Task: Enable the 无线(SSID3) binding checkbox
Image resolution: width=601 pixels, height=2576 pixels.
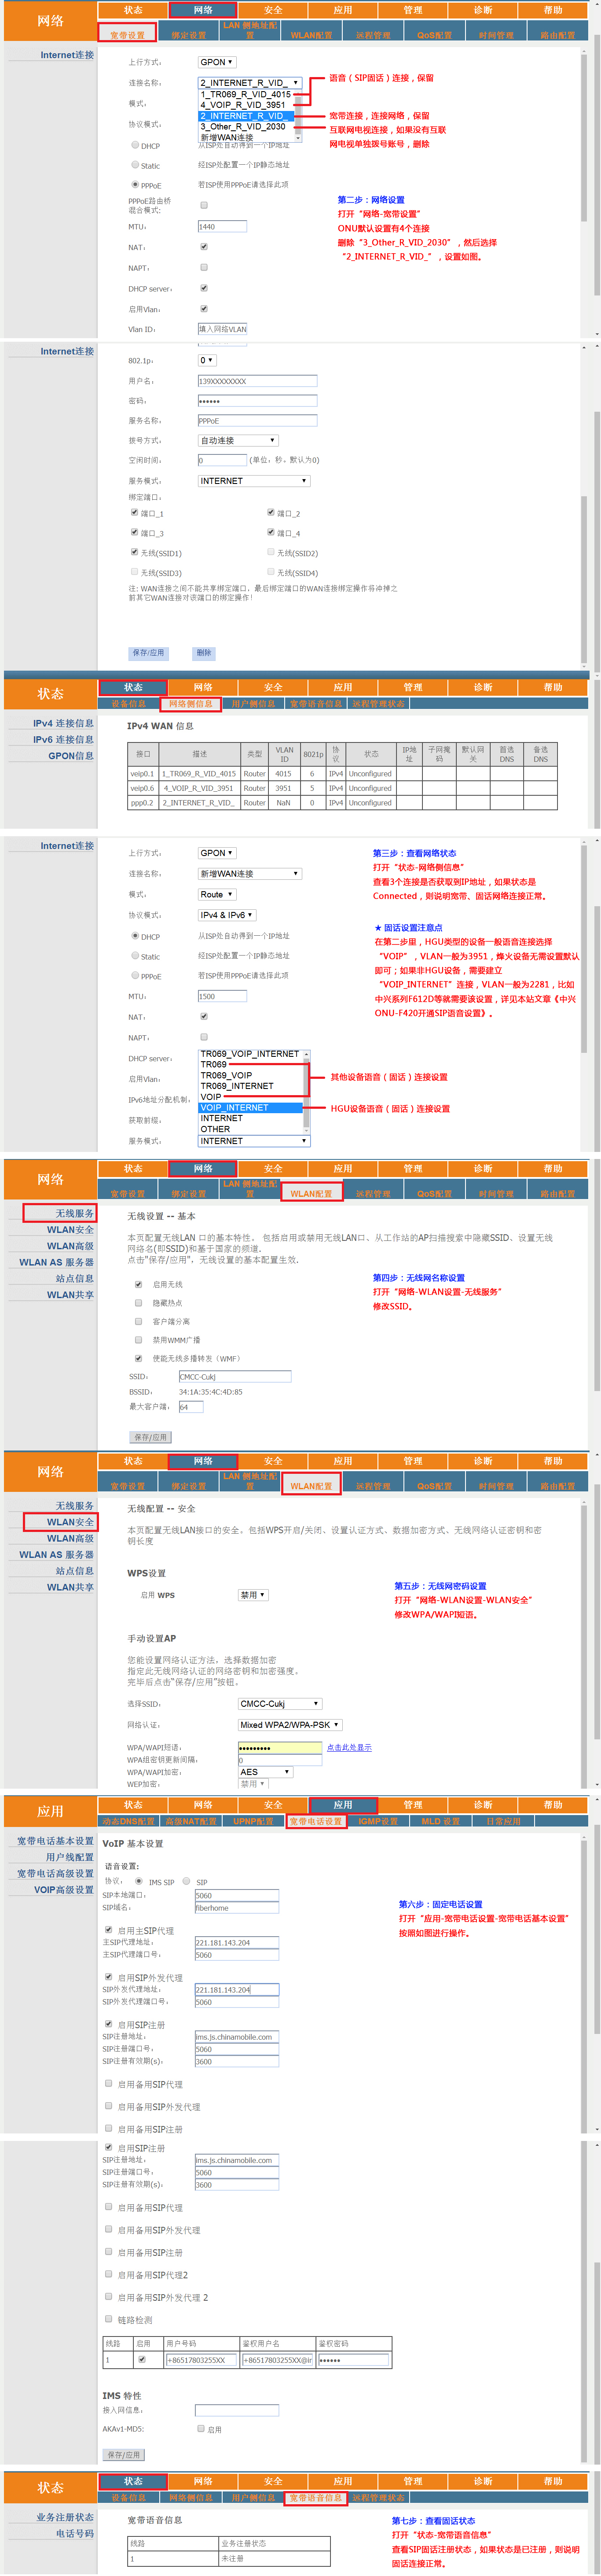Action: 135,572
